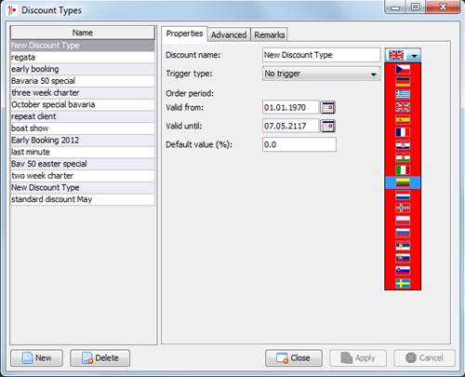Open the Remarks tab
Image resolution: width=465 pixels, height=377 pixels.
coord(270,34)
